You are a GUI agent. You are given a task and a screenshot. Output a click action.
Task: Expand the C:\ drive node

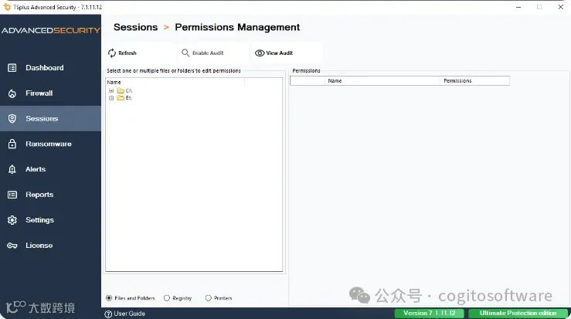click(111, 90)
